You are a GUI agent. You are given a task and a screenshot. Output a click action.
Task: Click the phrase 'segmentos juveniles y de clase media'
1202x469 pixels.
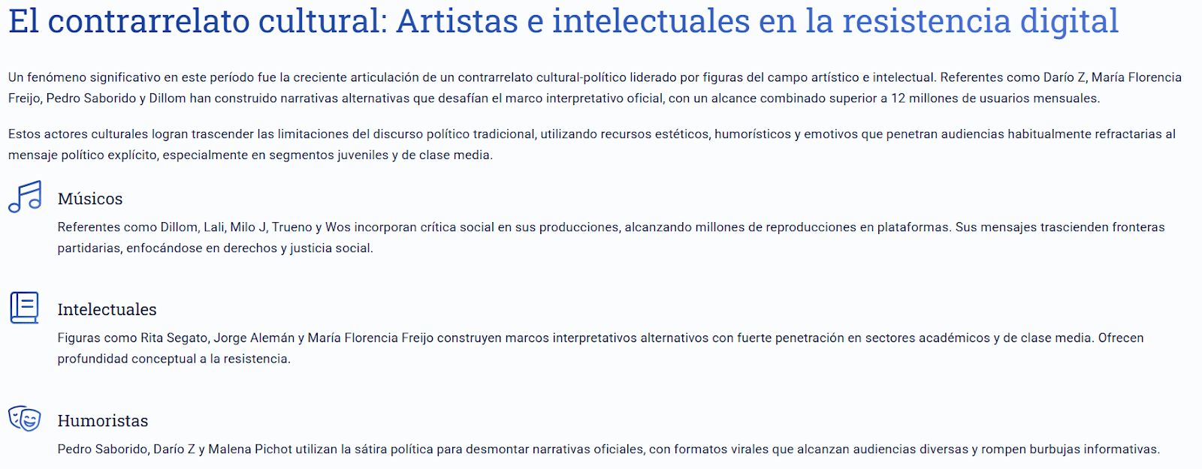point(379,155)
